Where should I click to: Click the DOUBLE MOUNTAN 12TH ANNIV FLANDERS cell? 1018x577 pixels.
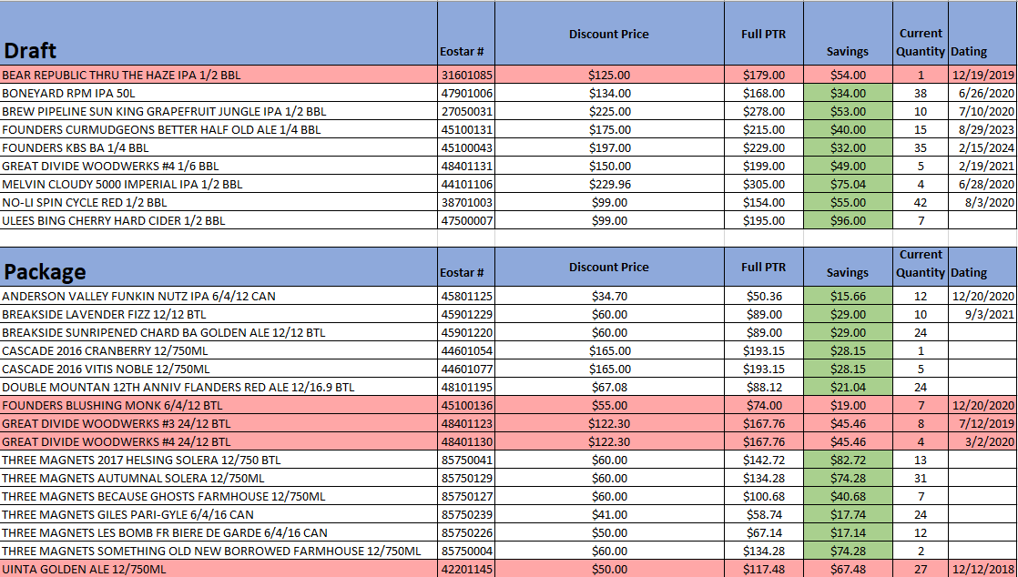pos(219,387)
